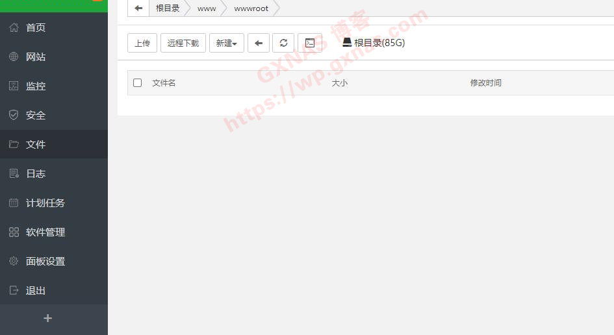The image size is (614, 335).
Task: Click the plus icon at sidebar bottom
Action: [47, 318]
